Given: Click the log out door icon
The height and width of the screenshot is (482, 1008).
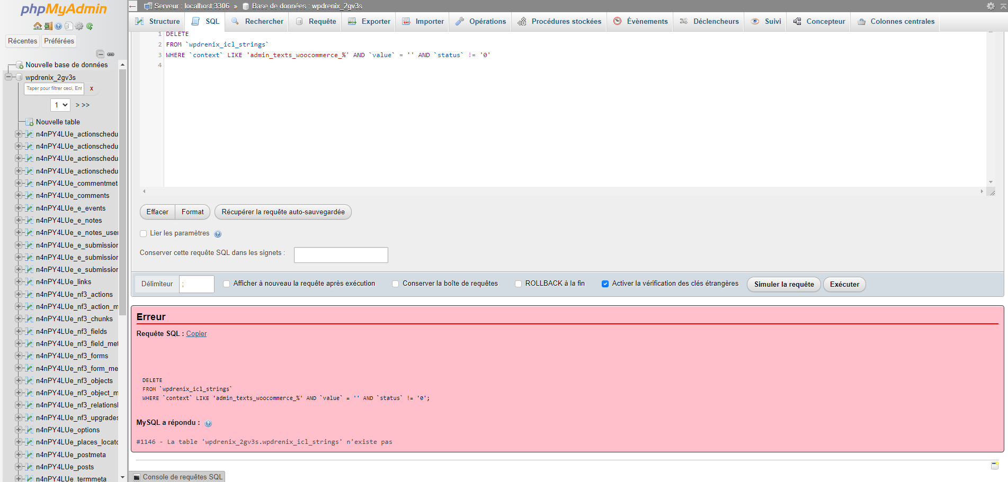Looking at the screenshot, I should [x=48, y=26].
